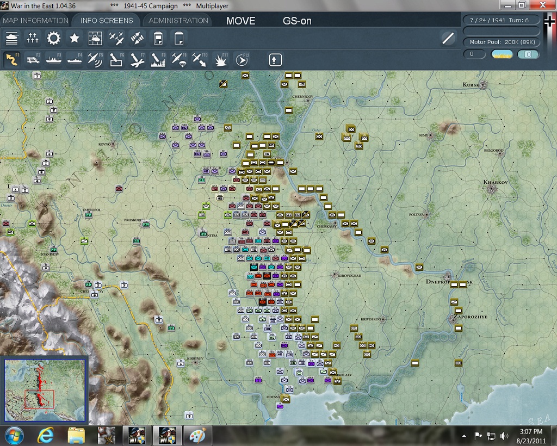Screen dimensions: 557x446
Task: Open the ADMINISTRATION tab
Action: pyautogui.click(x=178, y=21)
